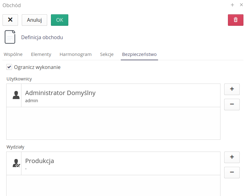
Task: Click the plus icon in the title bar
Action: pos(232,5)
